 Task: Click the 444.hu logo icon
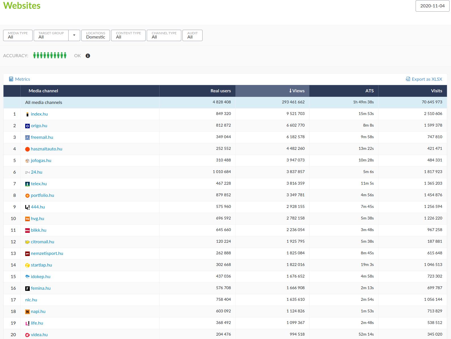27,207
